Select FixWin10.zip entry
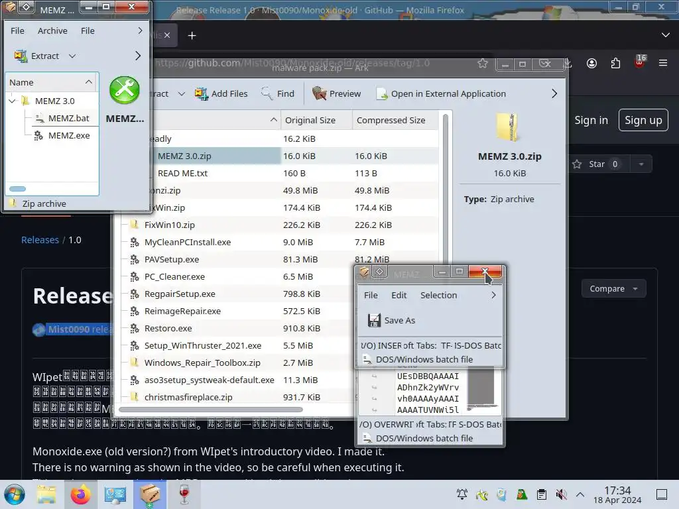This screenshot has height=509, width=679. (169, 225)
